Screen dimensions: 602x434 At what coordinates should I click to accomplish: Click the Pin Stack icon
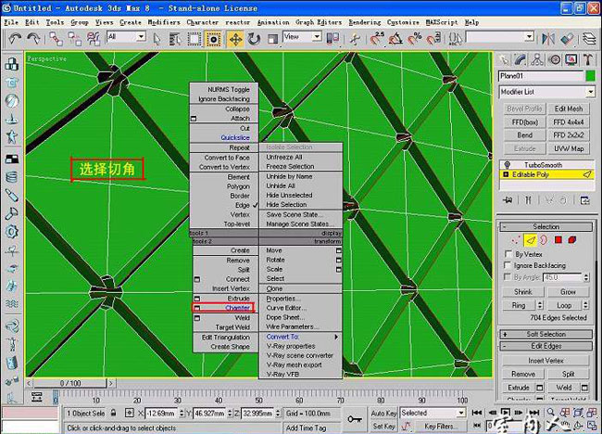[x=508, y=200]
